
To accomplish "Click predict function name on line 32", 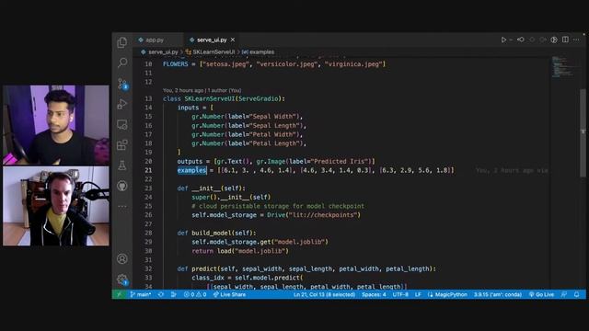I will click(x=204, y=268).
